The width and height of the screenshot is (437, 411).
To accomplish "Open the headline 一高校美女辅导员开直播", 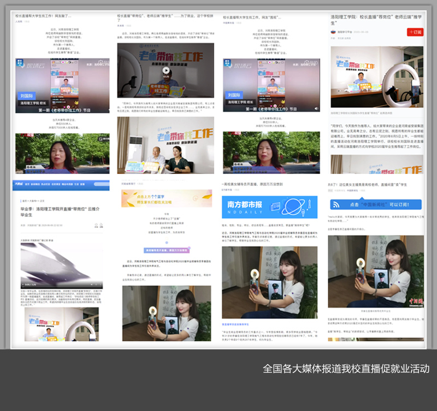I will [252, 184].
